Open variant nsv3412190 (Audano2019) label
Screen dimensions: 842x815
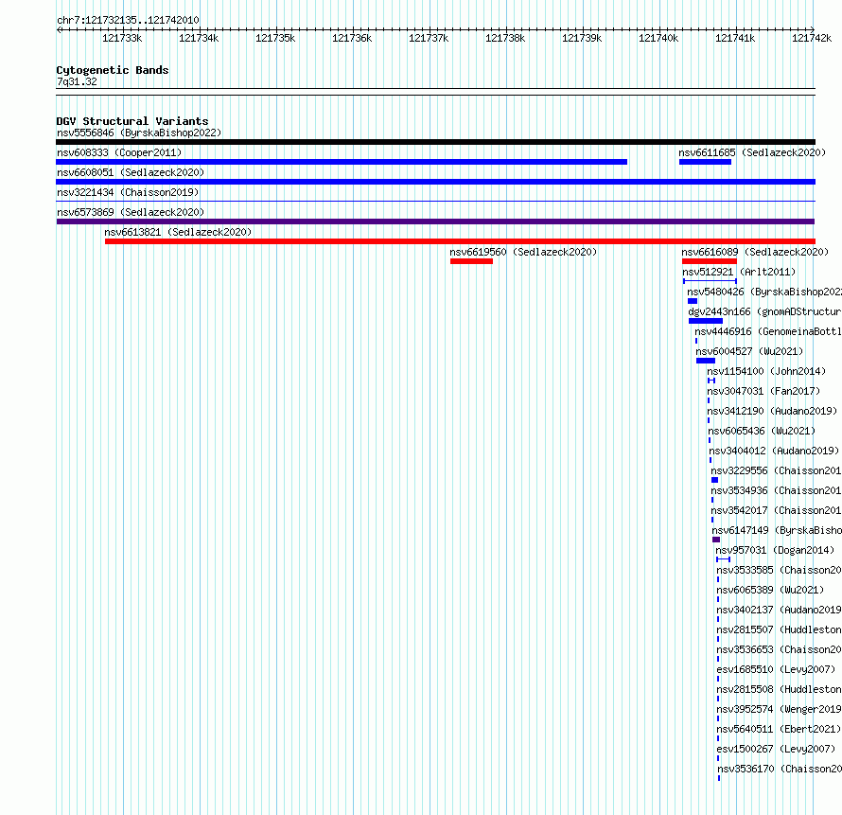point(772,411)
